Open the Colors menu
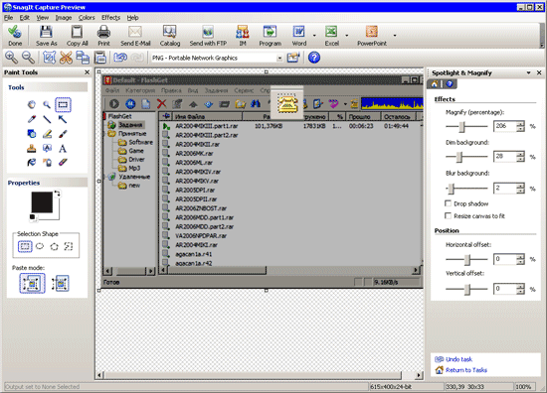 (x=87, y=18)
